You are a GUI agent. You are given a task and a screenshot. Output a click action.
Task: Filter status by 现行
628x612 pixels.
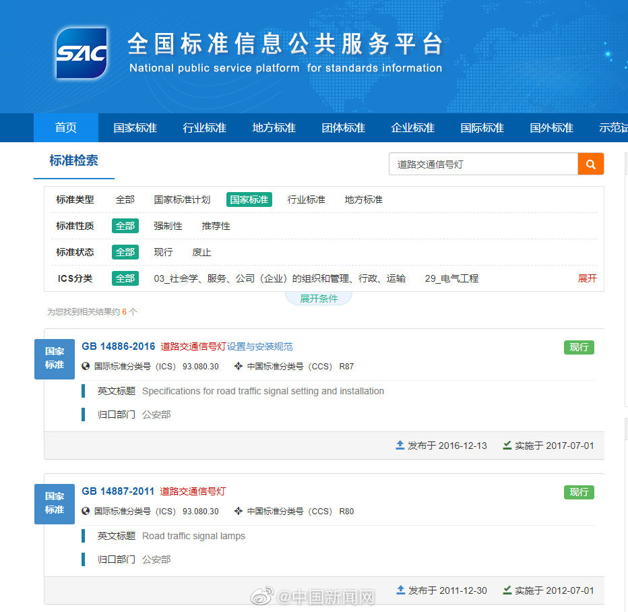tap(163, 252)
